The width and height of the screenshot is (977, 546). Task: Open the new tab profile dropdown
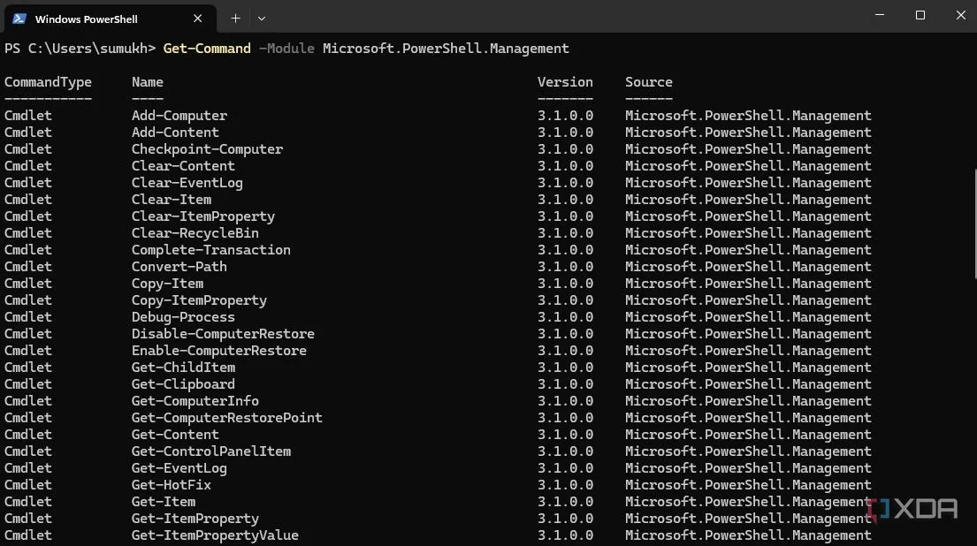pos(262,19)
